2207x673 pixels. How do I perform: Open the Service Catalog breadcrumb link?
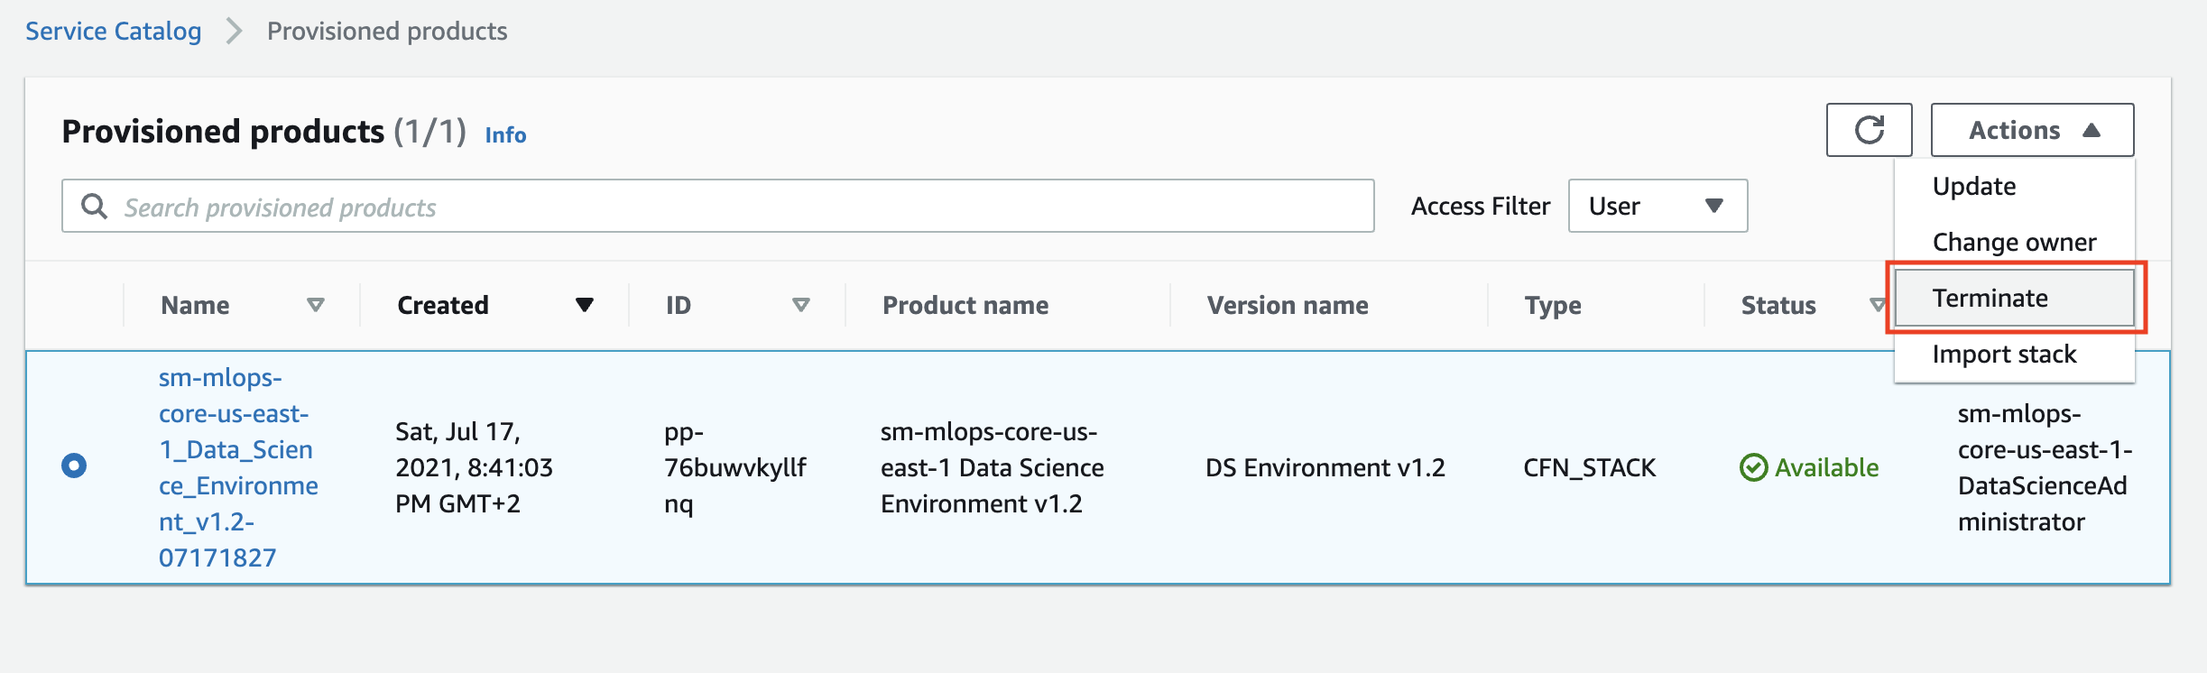113,32
